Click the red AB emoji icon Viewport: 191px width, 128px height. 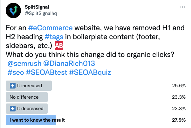pos(59,46)
